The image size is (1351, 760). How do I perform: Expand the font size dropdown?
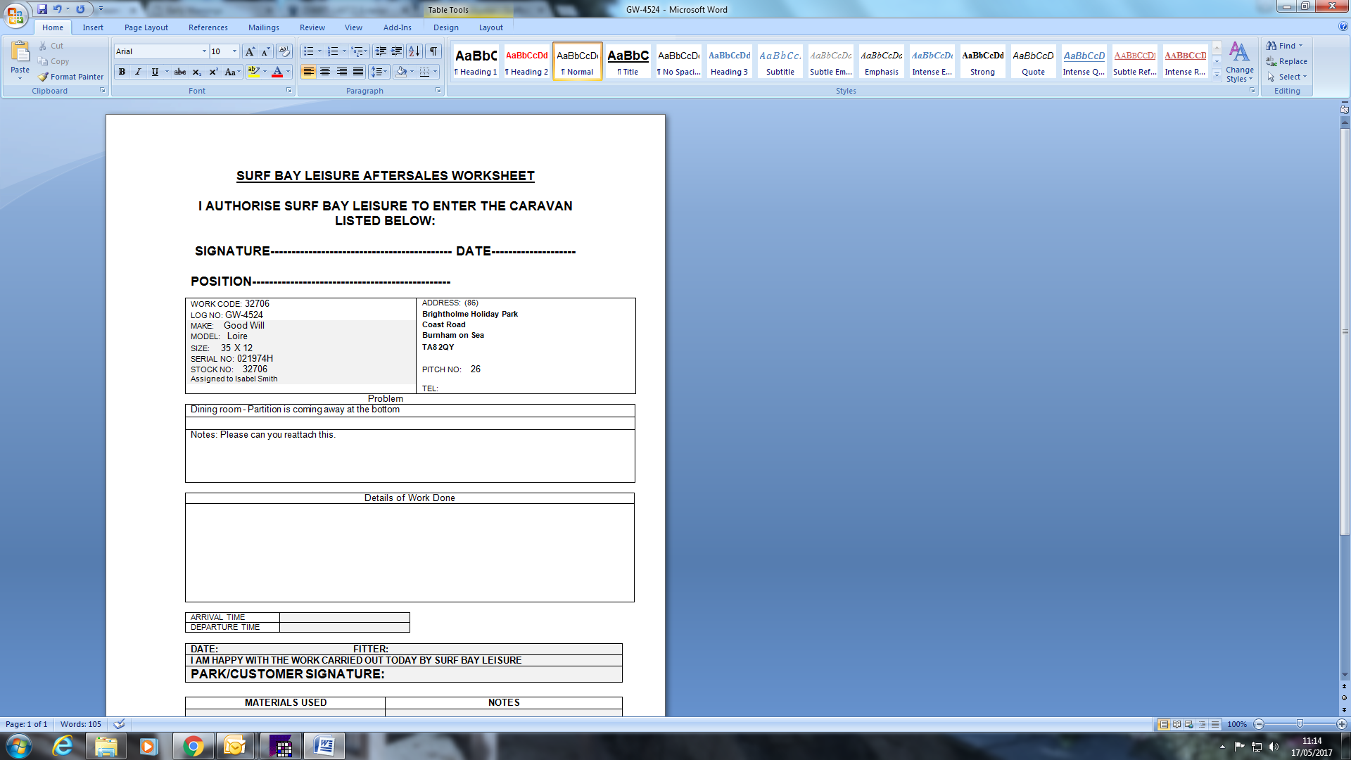tap(234, 51)
